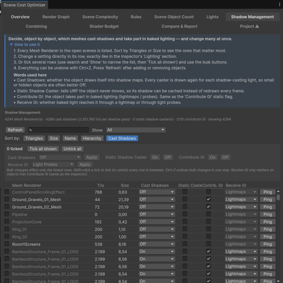This screenshot has height=283, width=283.
Task: Open the Compare & Report tab
Action: (x=179, y=26)
